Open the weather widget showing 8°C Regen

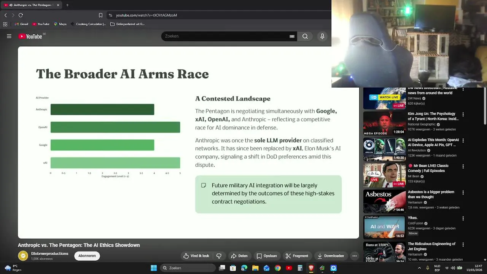[x=12, y=268]
